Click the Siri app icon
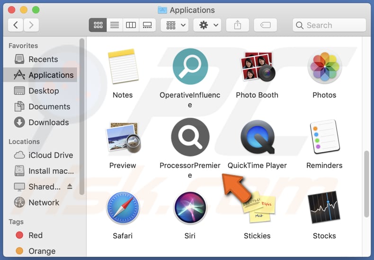Image resolution: width=374 pixels, height=260 pixels. point(190,208)
